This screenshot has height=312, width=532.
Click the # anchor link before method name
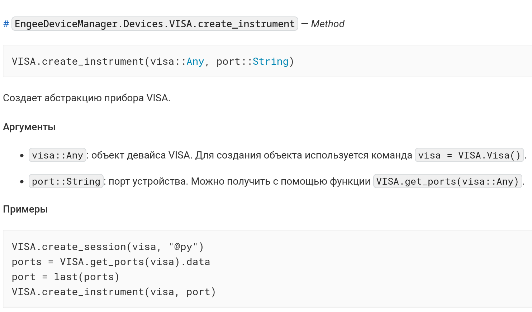click(6, 24)
